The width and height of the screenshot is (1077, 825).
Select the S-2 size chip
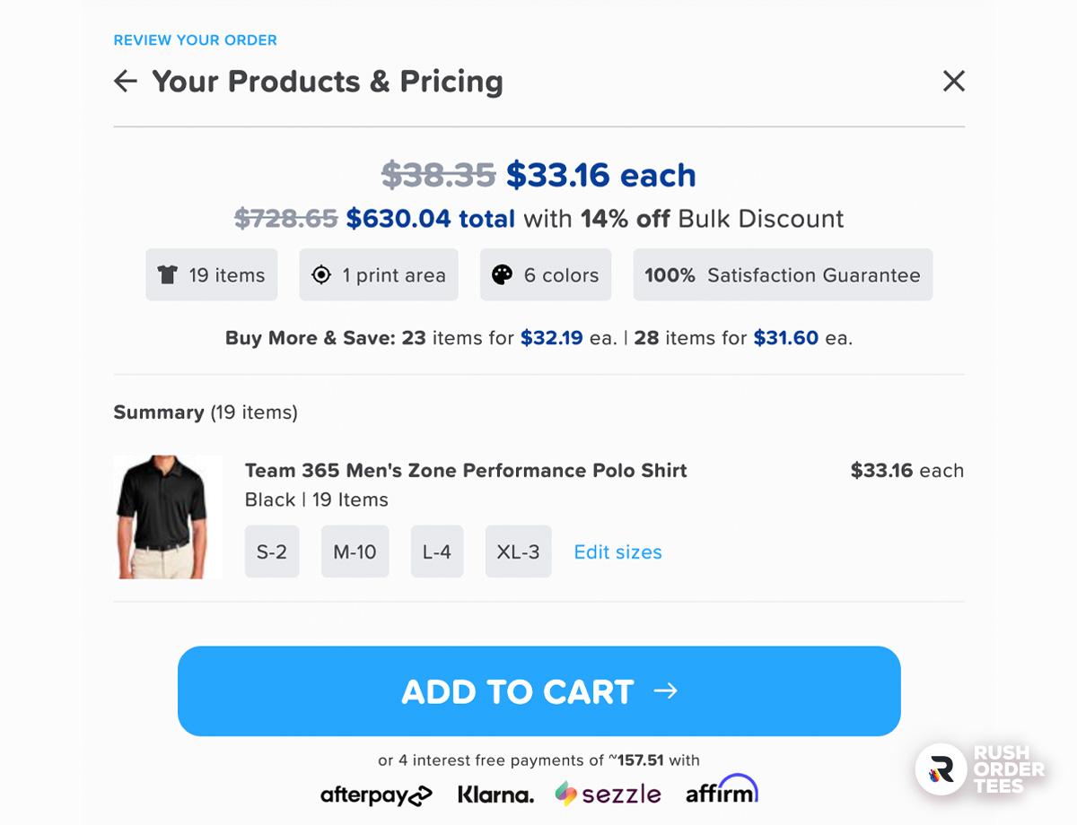pos(272,552)
